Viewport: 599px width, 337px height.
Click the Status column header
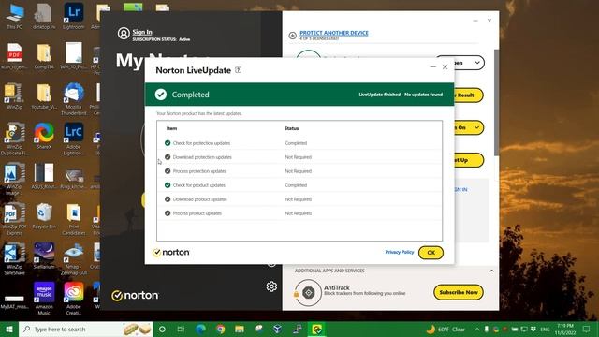coord(291,128)
